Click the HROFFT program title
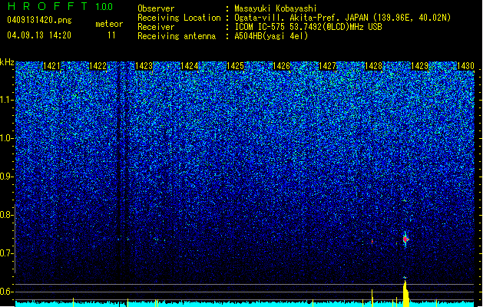Viewport: 483px width, 307px height. coord(48,6)
